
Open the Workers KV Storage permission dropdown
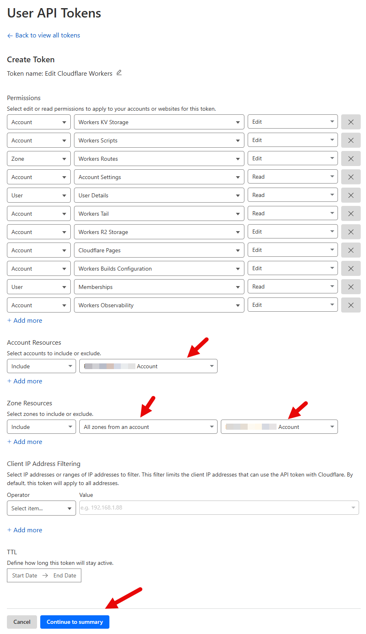[159, 122]
